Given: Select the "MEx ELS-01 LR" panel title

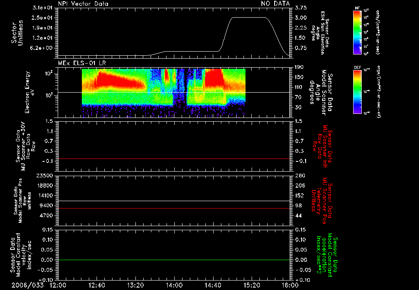Looking at the screenshot, I should tap(82, 63).
